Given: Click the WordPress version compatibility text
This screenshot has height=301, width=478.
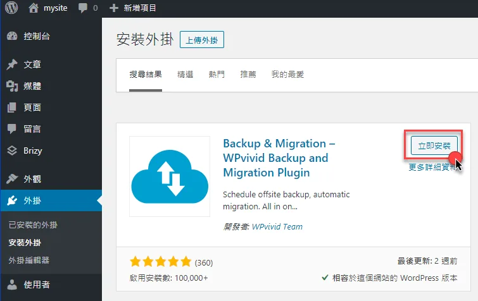Looking at the screenshot, I should (x=394, y=278).
